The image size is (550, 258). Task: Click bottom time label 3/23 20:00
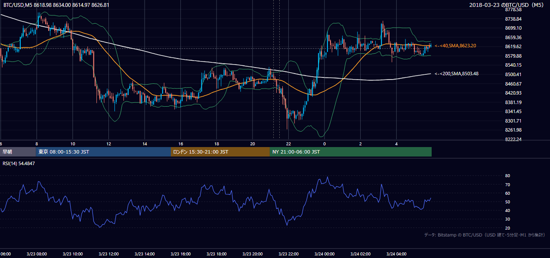coord(252,254)
